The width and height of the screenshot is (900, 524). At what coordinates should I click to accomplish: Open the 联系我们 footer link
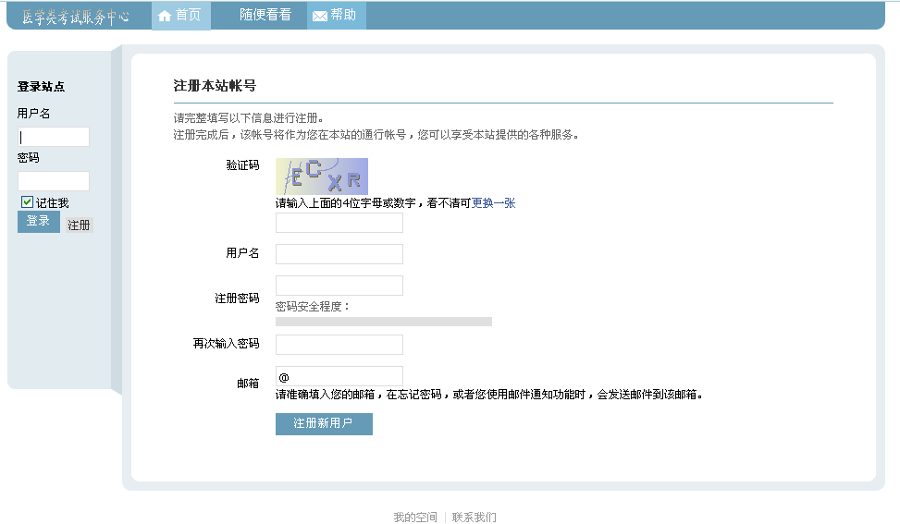coord(474,518)
